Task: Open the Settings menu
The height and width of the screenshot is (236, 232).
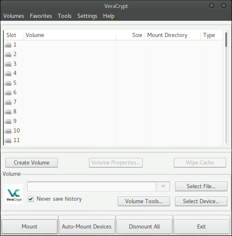Action: (87, 16)
